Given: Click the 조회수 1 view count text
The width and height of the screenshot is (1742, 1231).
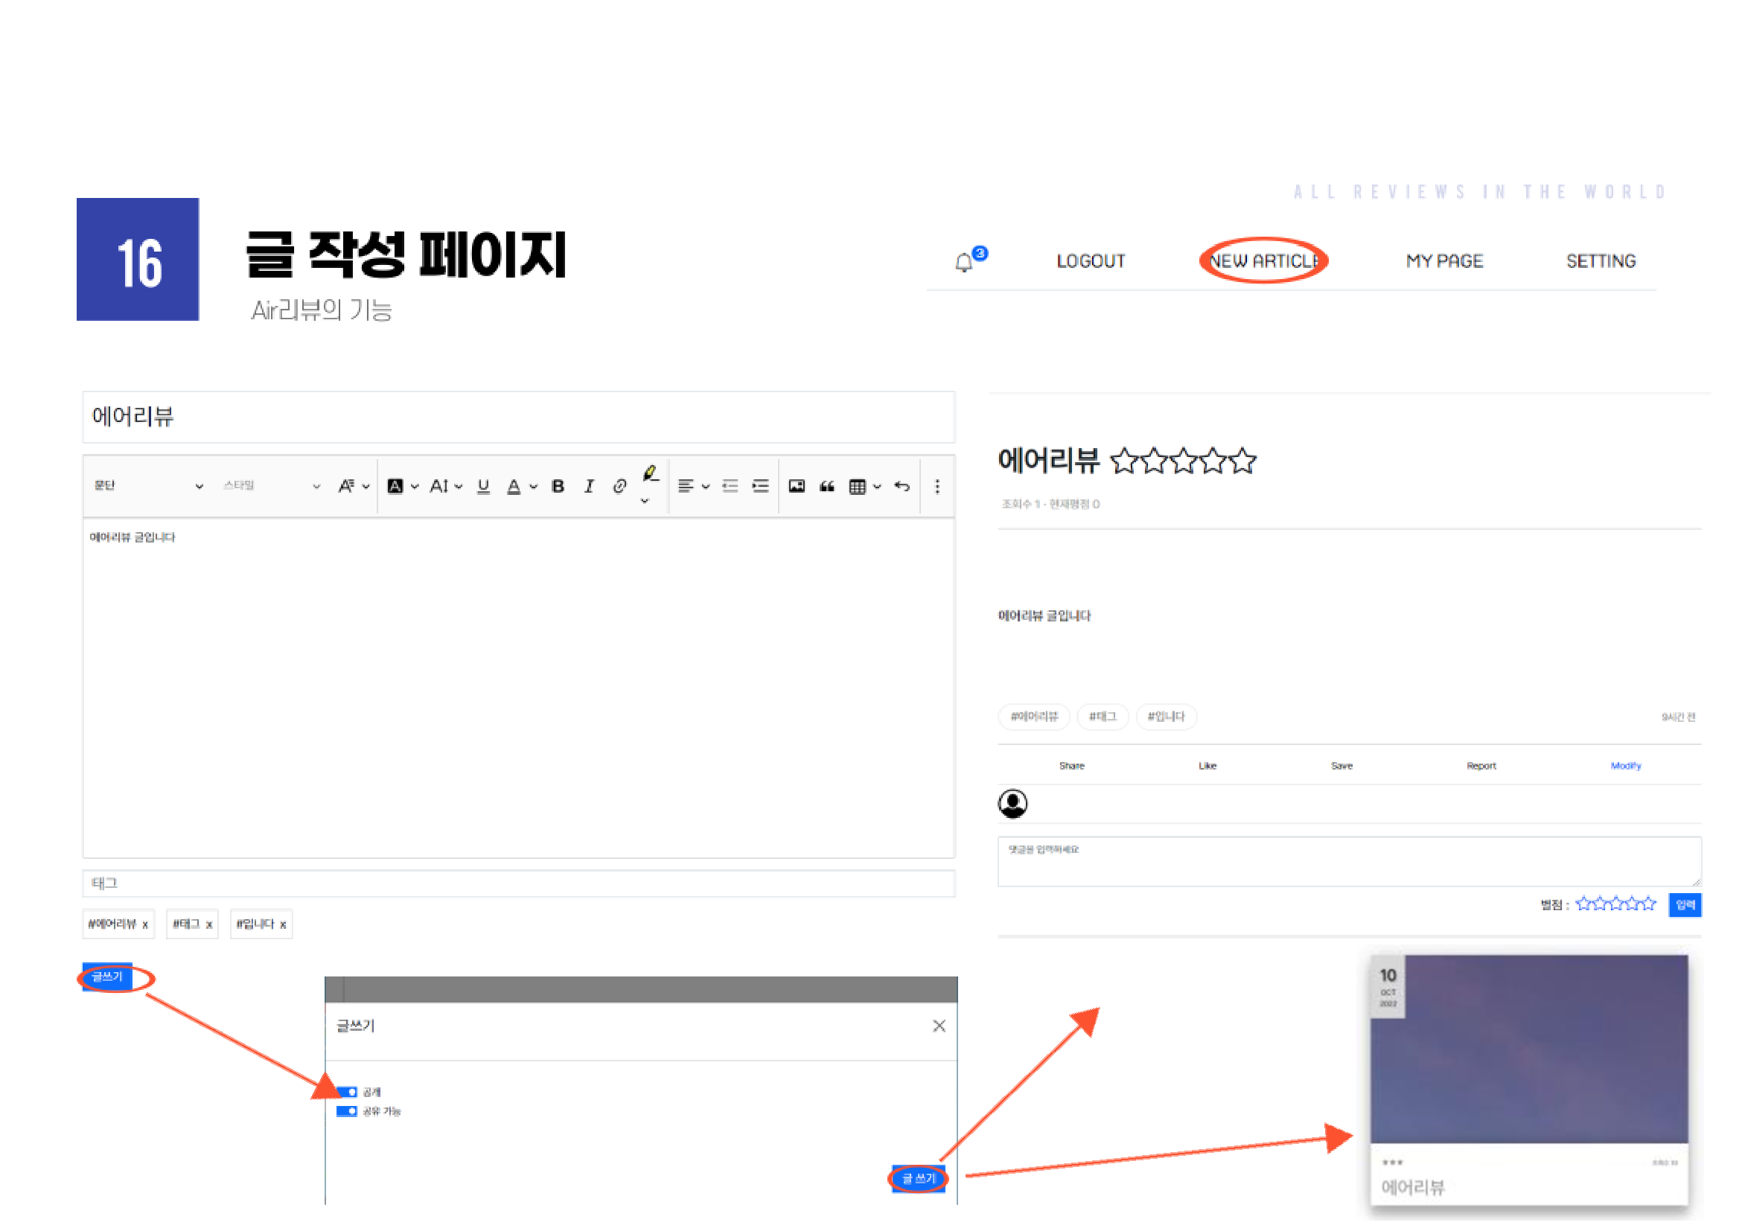Looking at the screenshot, I should click(1021, 505).
